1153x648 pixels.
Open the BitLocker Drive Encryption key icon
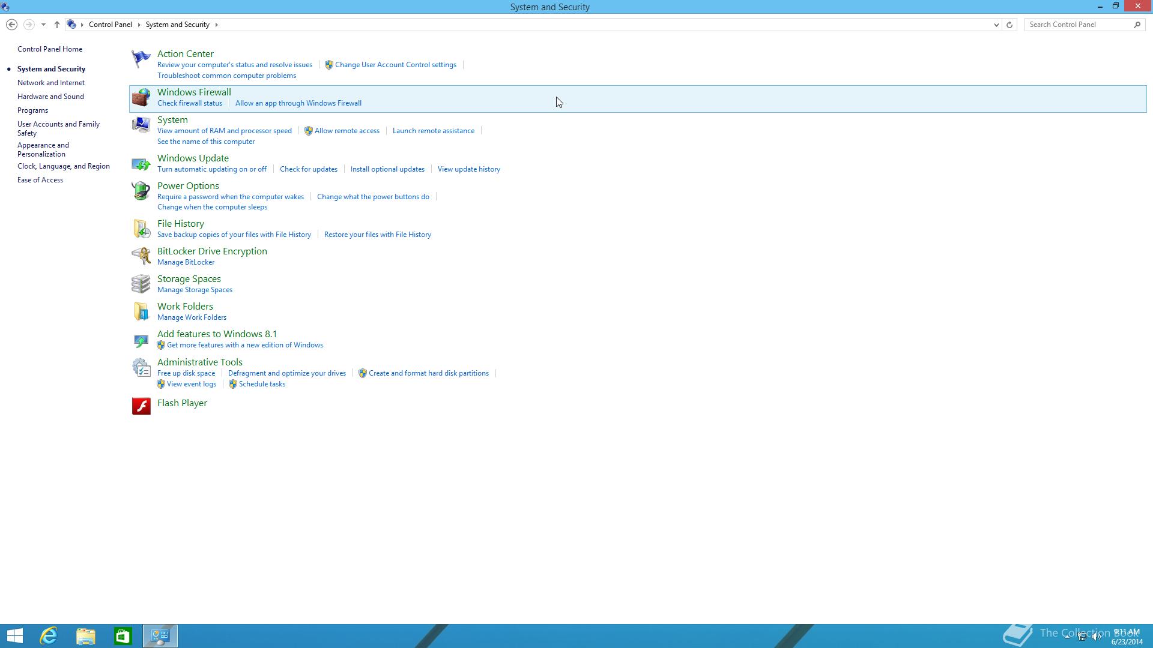(141, 256)
